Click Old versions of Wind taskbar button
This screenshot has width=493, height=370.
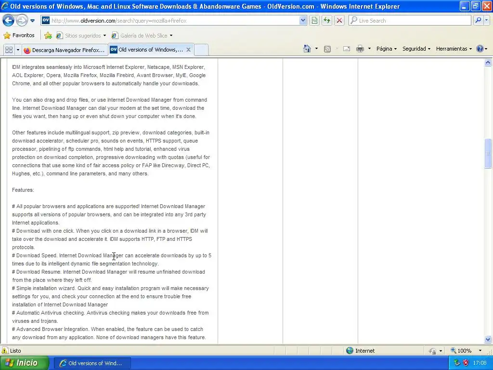click(x=92, y=363)
